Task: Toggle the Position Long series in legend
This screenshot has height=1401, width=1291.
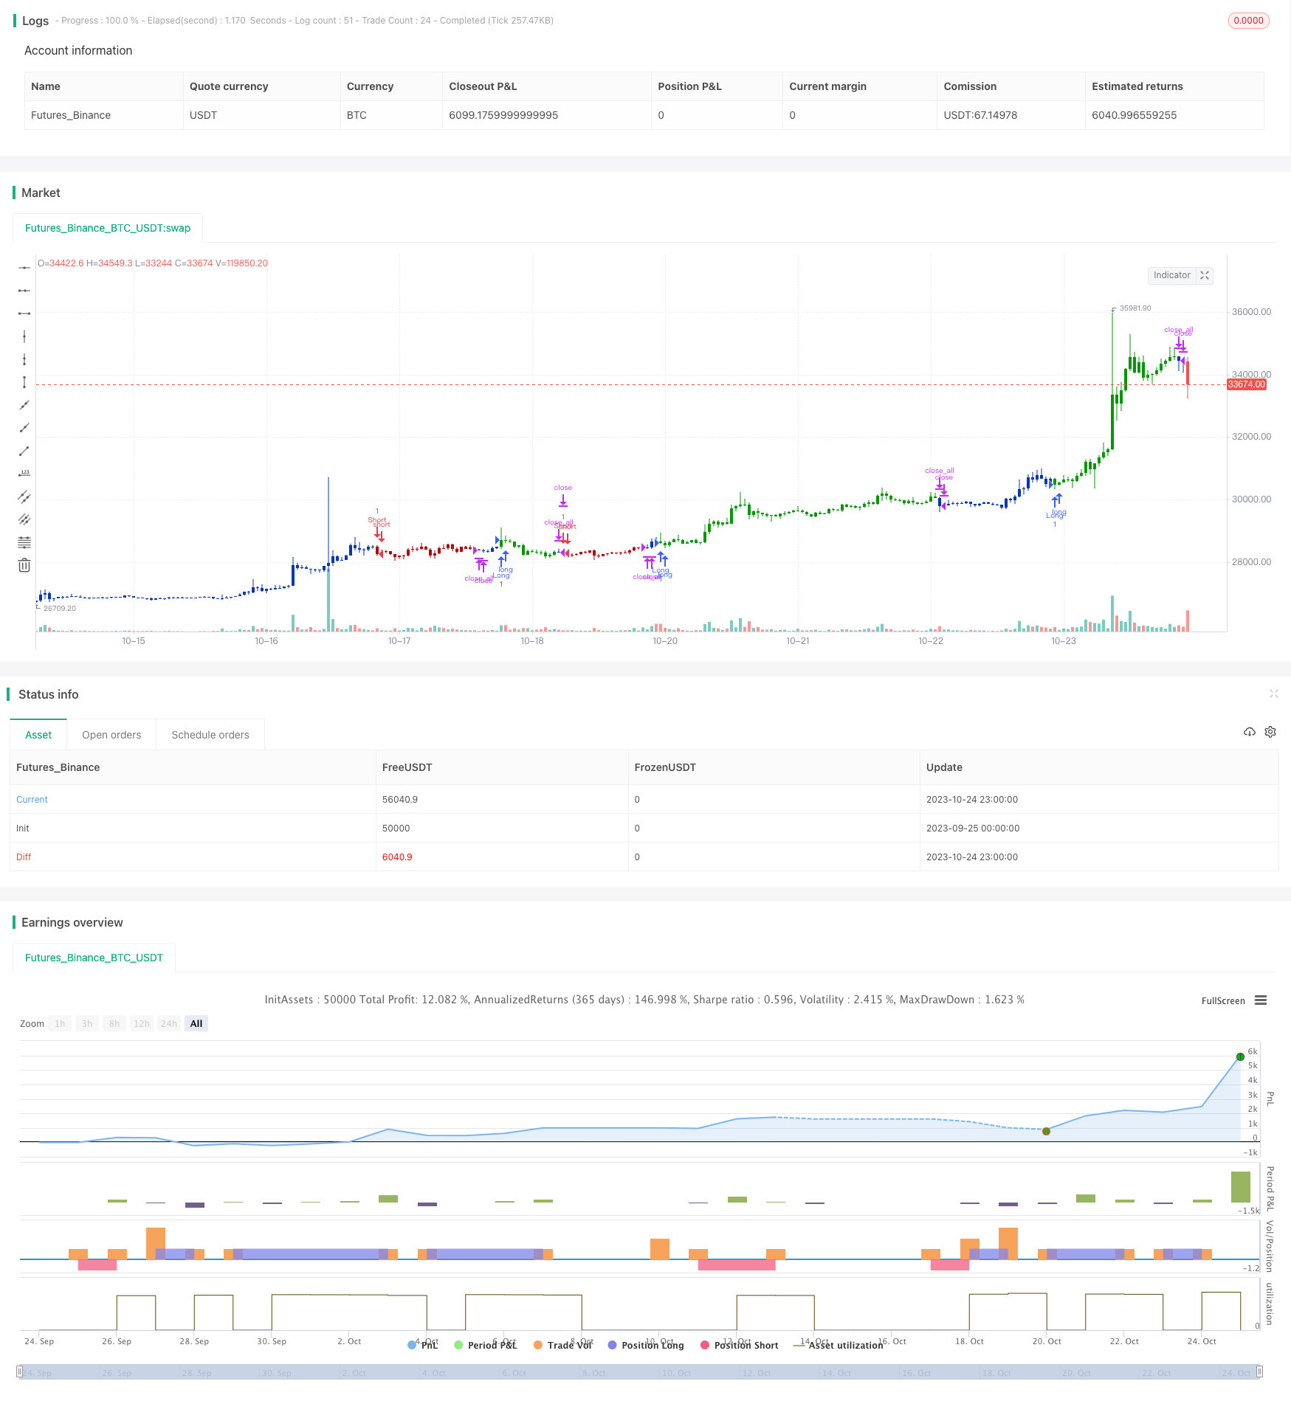Action: click(x=646, y=1345)
